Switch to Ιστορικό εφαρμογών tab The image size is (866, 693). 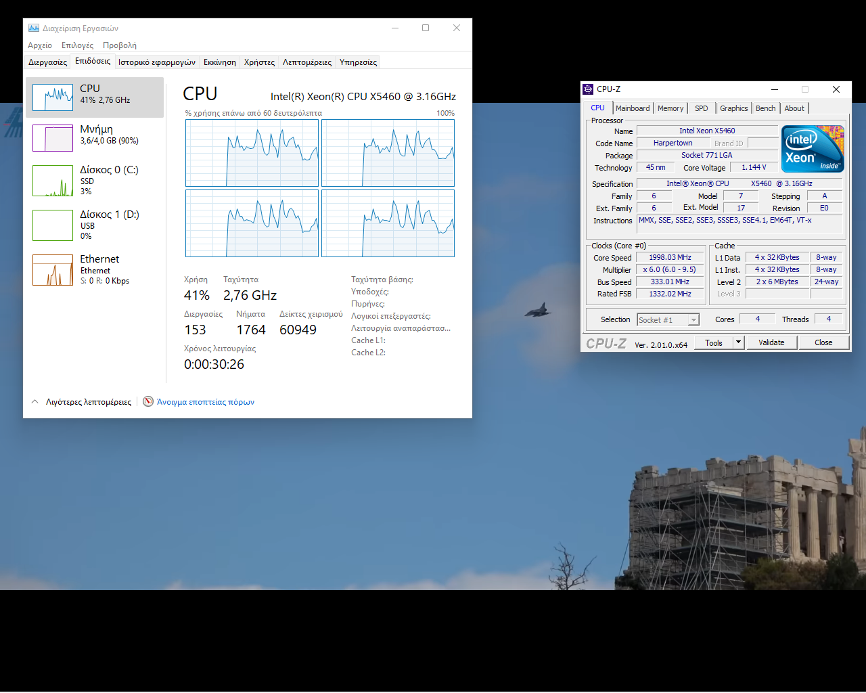point(157,62)
